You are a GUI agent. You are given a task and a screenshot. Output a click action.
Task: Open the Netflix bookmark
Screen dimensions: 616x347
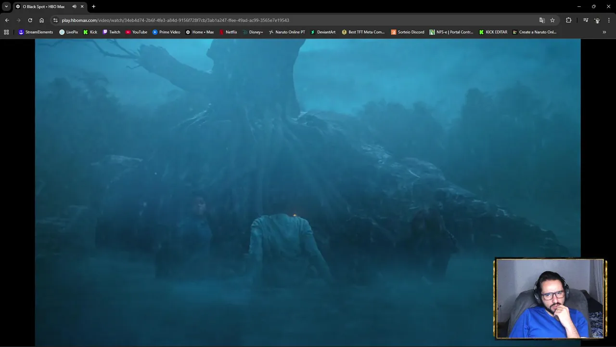(x=228, y=32)
